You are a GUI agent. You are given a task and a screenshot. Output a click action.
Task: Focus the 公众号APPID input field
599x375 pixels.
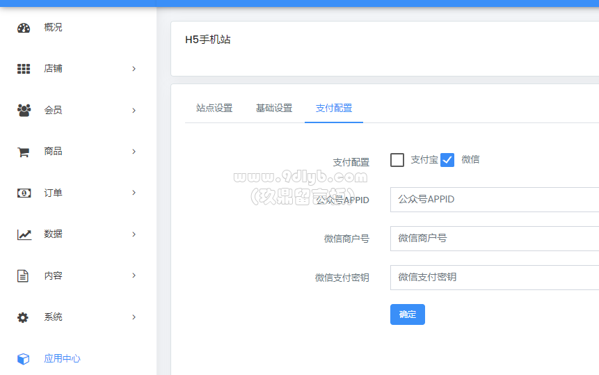click(495, 200)
